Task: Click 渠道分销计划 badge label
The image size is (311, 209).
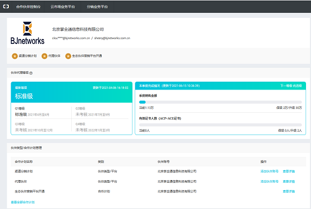Action: 28,56
